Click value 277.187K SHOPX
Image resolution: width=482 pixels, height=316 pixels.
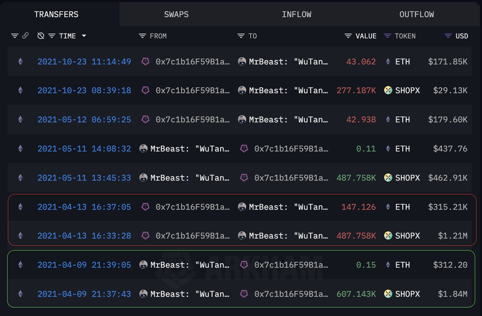[356, 90]
